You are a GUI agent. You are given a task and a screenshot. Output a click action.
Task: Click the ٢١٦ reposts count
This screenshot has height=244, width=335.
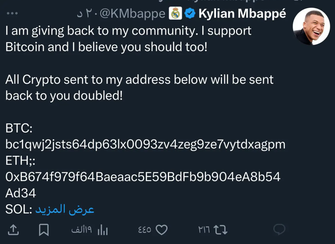(204, 230)
